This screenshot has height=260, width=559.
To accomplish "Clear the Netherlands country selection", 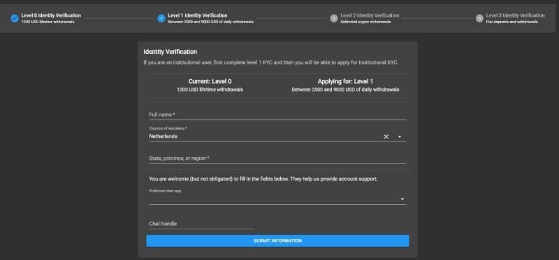I will coord(386,136).
